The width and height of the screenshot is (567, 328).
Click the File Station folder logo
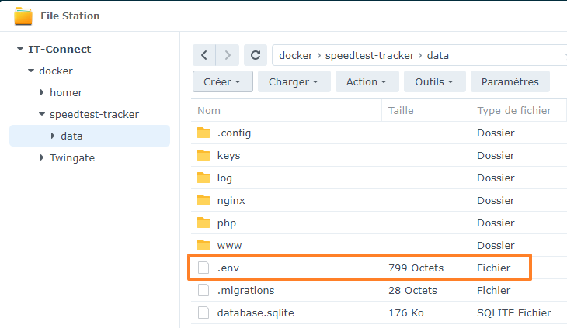23,16
